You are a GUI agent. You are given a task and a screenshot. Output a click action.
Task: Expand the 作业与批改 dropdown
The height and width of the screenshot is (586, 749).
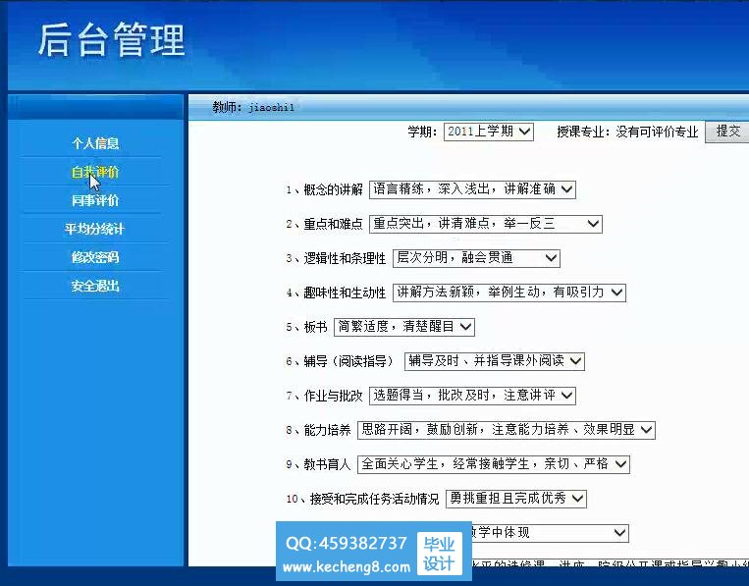(x=472, y=396)
